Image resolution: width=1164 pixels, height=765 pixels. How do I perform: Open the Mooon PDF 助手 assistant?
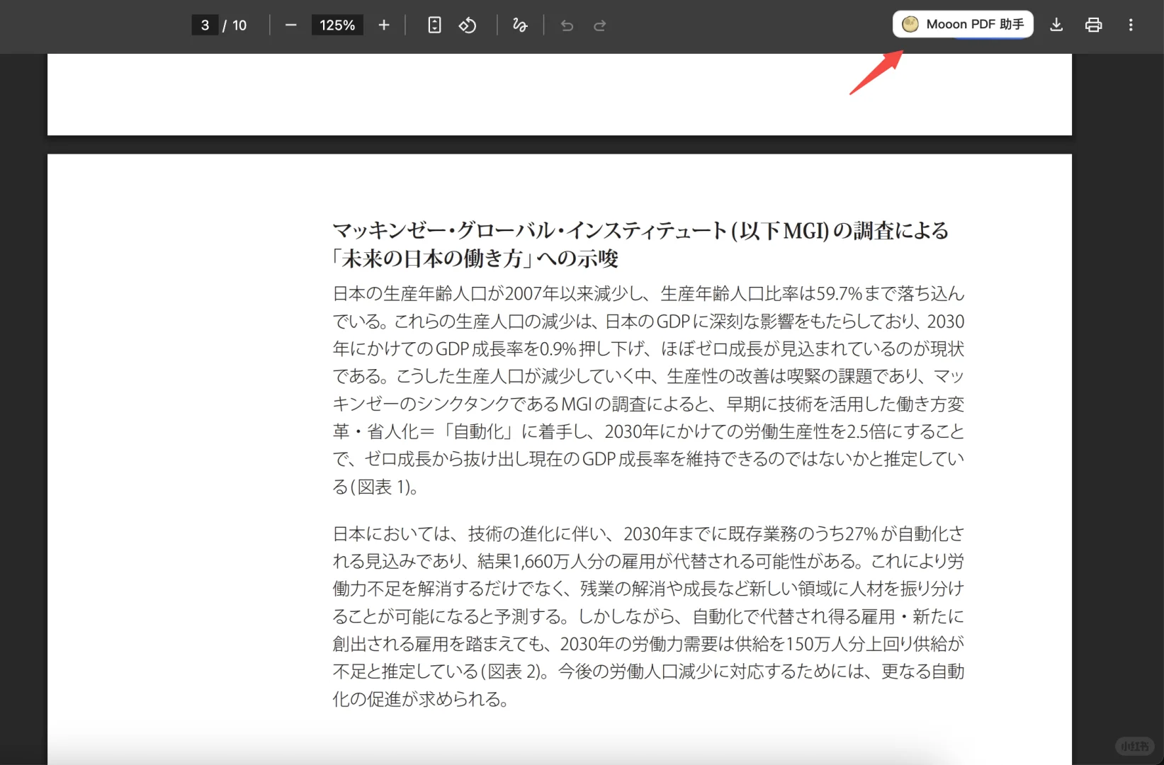pyautogui.click(x=962, y=23)
